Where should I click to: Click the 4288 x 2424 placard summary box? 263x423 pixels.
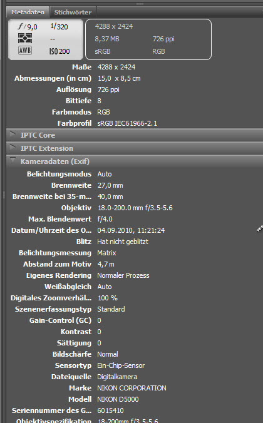148,39
